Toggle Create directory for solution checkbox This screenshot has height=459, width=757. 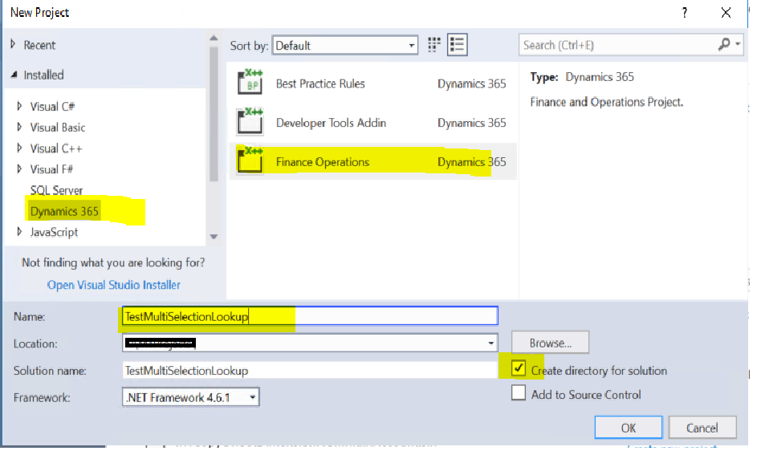coord(519,368)
